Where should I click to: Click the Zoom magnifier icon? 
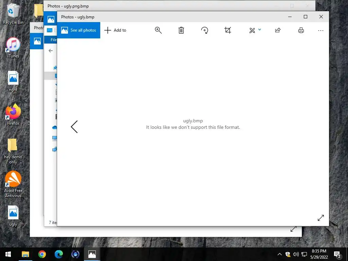coord(158,30)
